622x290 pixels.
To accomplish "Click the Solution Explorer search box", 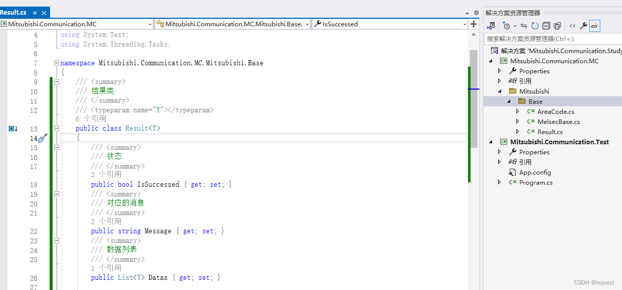I will point(553,38).
